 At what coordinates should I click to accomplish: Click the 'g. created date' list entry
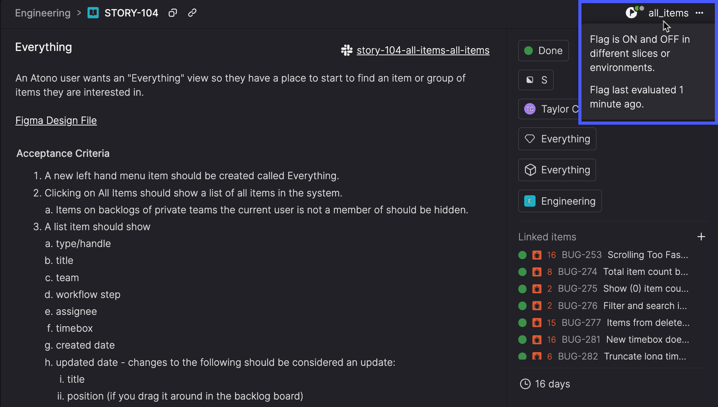(x=80, y=345)
